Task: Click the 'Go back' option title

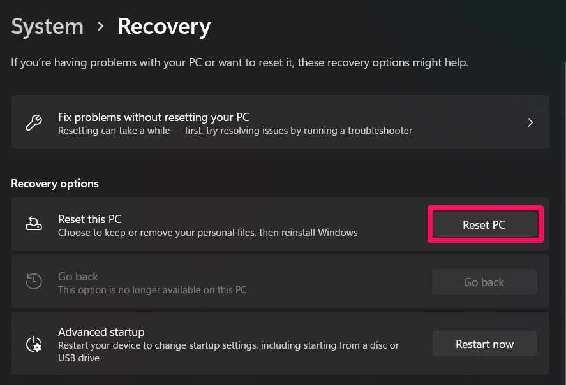Action: pyautogui.click(x=78, y=277)
